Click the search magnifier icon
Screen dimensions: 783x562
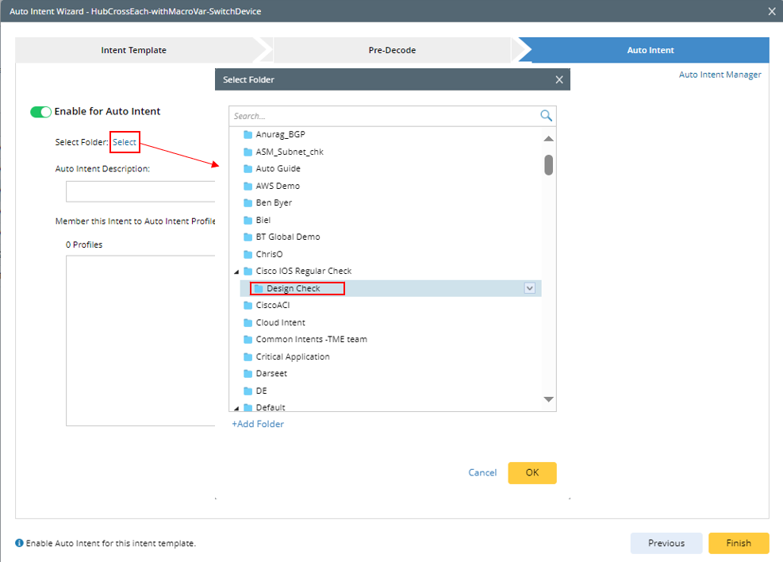[546, 116]
